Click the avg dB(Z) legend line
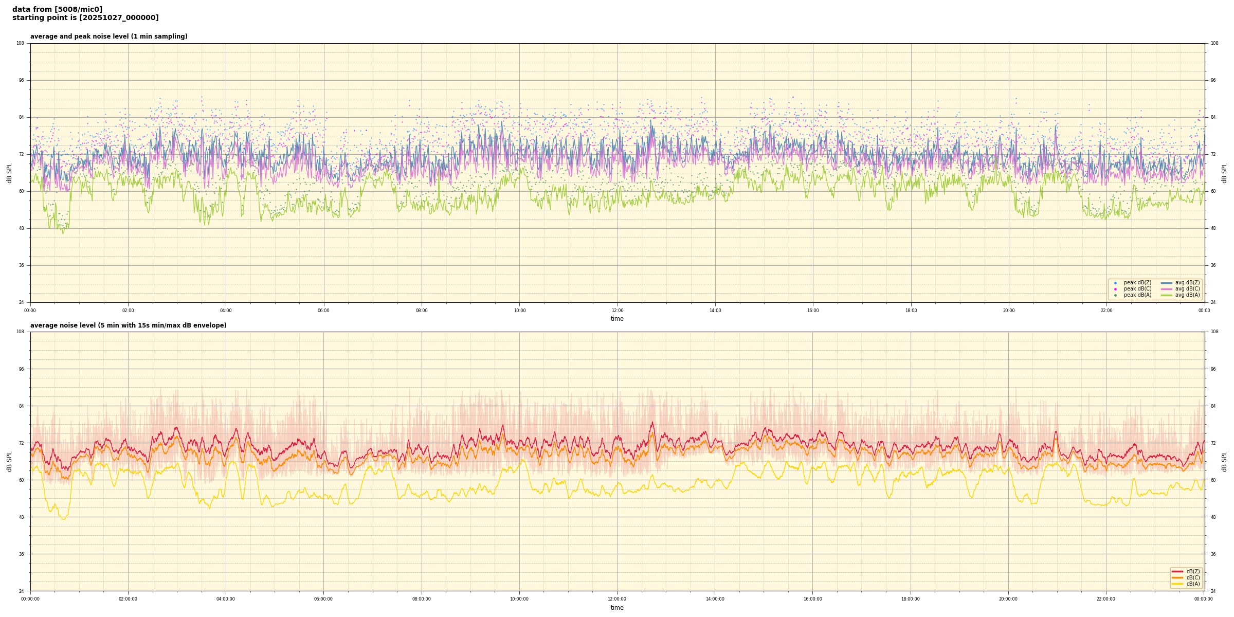The image size is (1234, 617). click(1167, 283)
